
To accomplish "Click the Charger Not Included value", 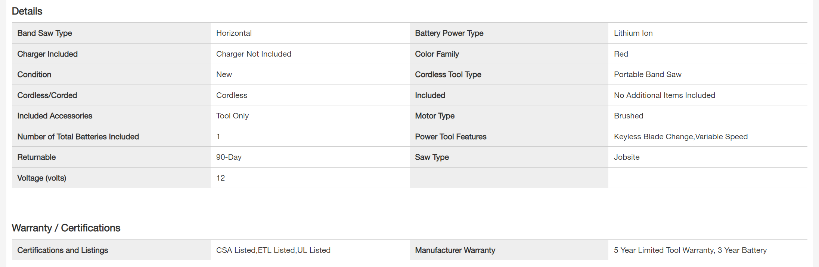I will [x=254, y=54].
